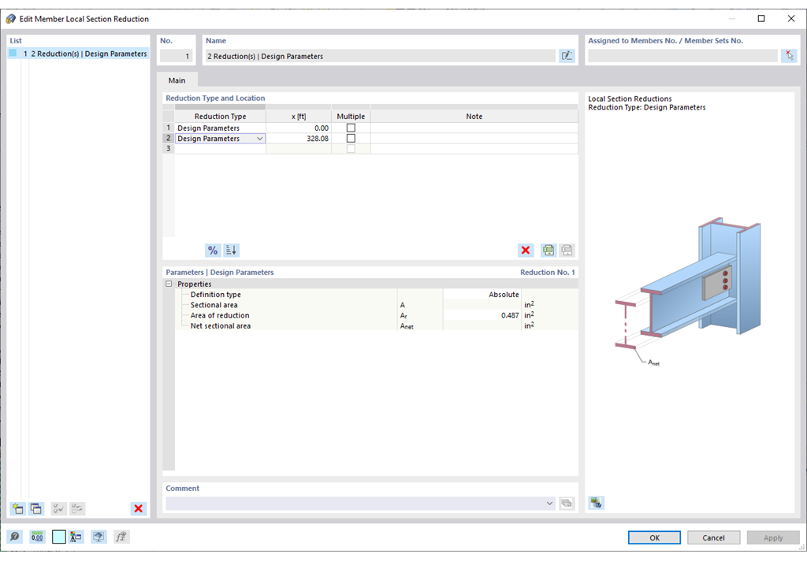Viewport: 807px width, 561px height.
Task: Open the Comment dropdown list
Action: tap(549, 503)
